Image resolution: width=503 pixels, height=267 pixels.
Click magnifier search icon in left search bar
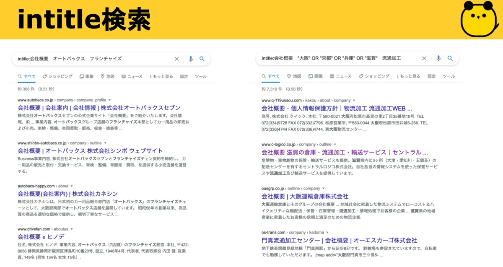click(202, 59)
